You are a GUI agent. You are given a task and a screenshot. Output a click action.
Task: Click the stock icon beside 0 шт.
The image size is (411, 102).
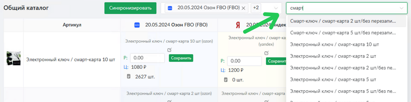tap(225, 80)
